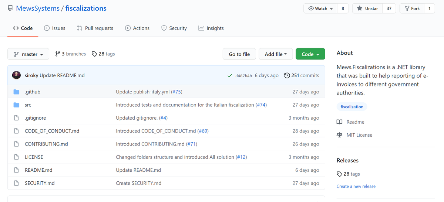The image size is (444, 202).
Task: Open the .github folder icon
Action: point(16,92)
